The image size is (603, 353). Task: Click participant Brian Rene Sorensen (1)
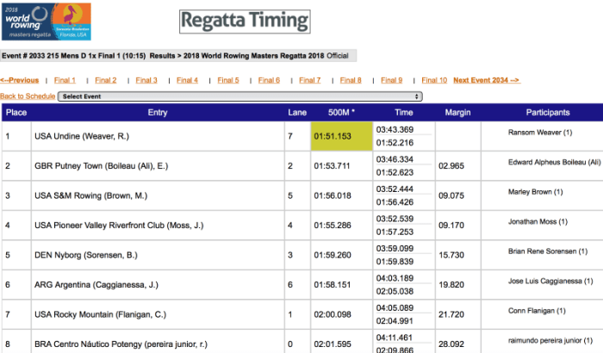[548, 251]
